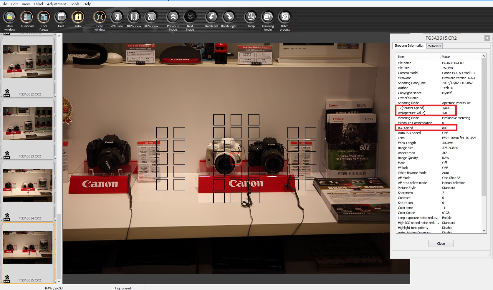Select the Tv(Shutter Speed) row
Screen dimensions: 493x290
point(439,108)
